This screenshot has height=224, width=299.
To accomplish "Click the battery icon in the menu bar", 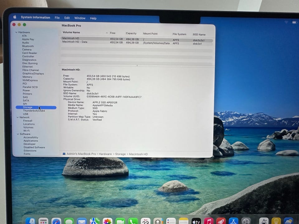I will 294,22.
